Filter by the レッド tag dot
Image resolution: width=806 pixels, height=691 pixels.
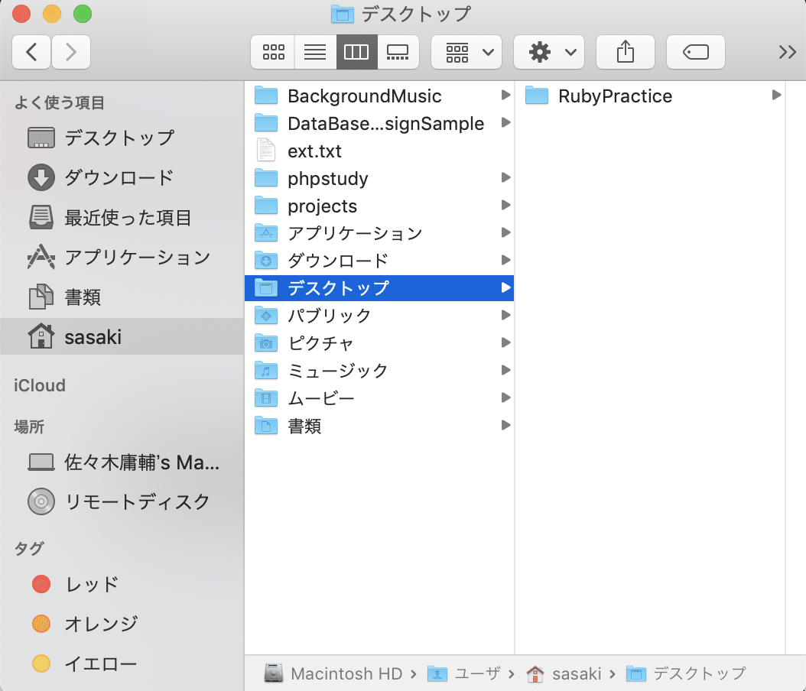point(41,584)
